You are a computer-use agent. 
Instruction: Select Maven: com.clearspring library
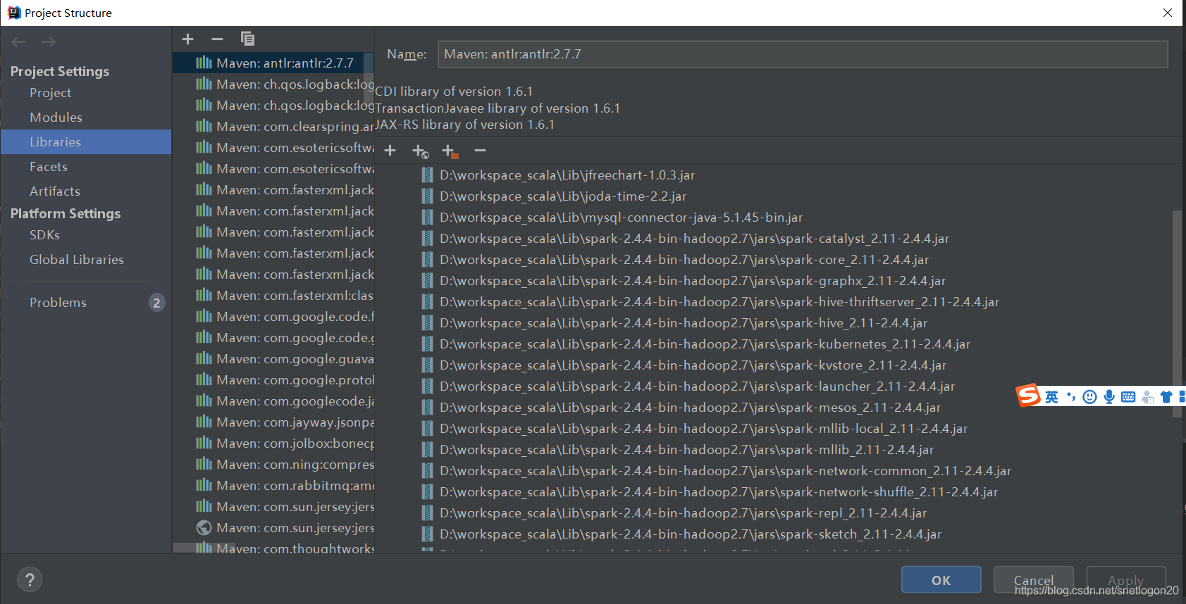tap(273, 126)
